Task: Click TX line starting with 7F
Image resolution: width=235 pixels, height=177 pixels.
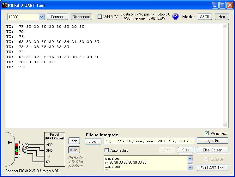Action: point(45,27)
